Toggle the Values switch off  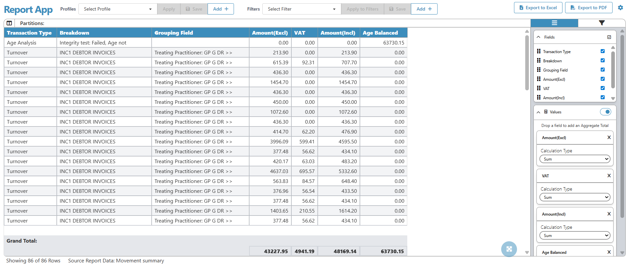click(x=606, y=112)
